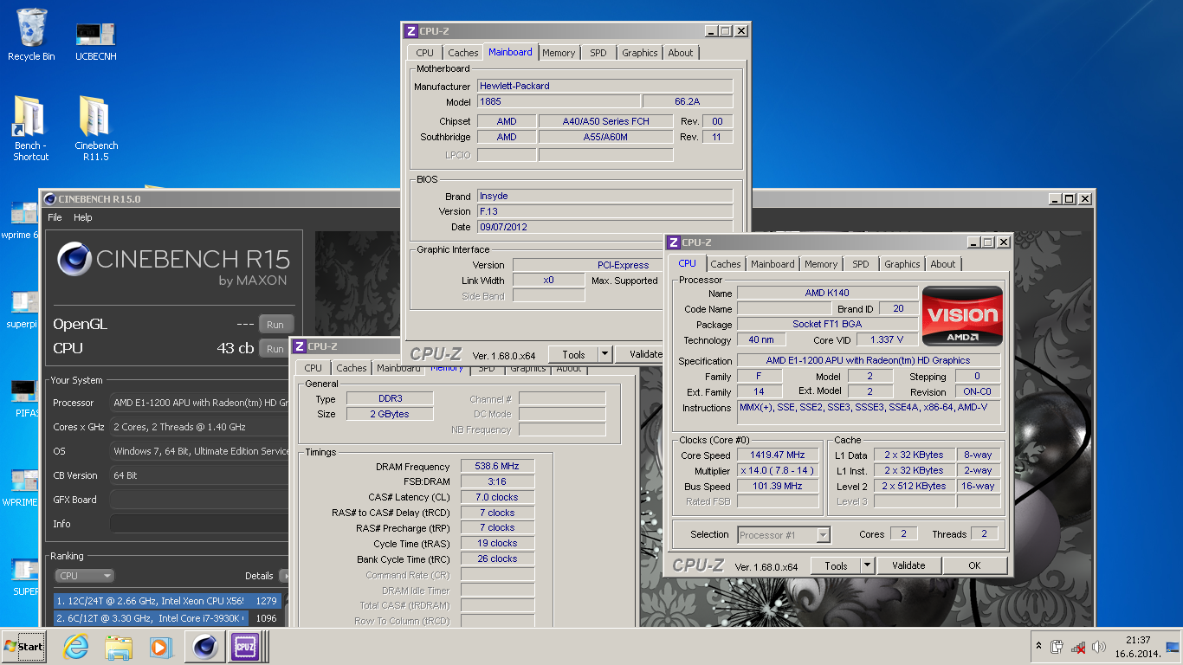Click the DRAM Frequency 538.6 MHz value
The image size is (1183, 665).
point(497,467)
